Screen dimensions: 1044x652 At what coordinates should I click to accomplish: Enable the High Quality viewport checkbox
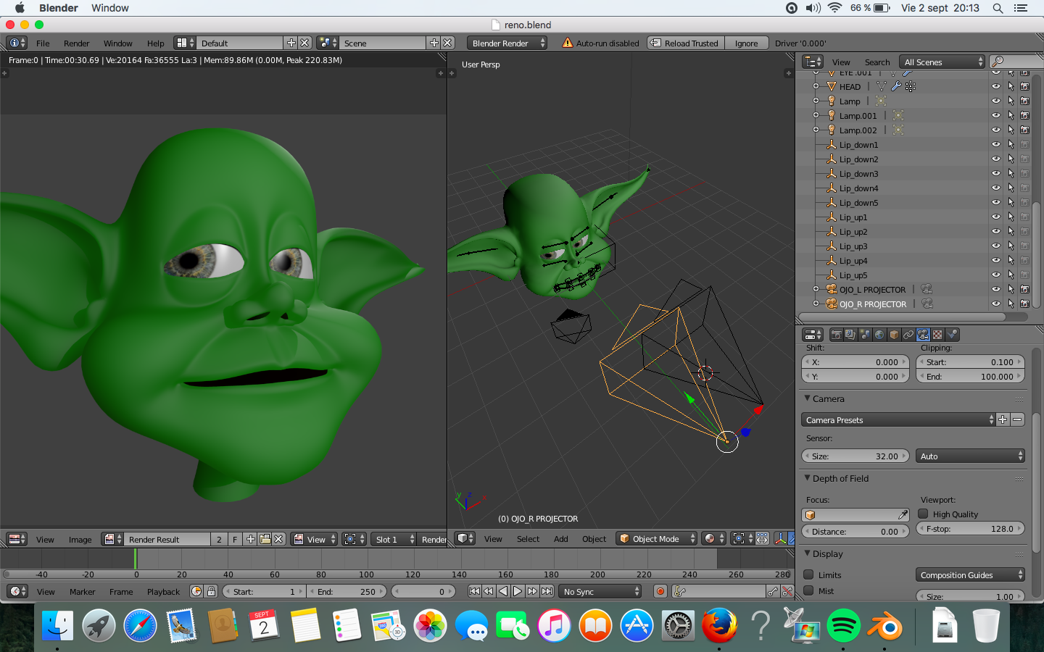pos(923,514)
